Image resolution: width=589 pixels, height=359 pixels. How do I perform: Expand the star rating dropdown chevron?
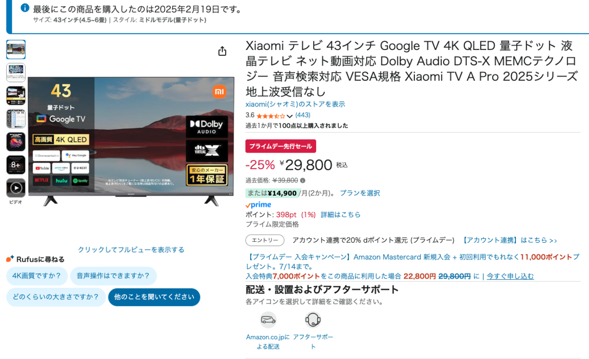tap(290, 116)
